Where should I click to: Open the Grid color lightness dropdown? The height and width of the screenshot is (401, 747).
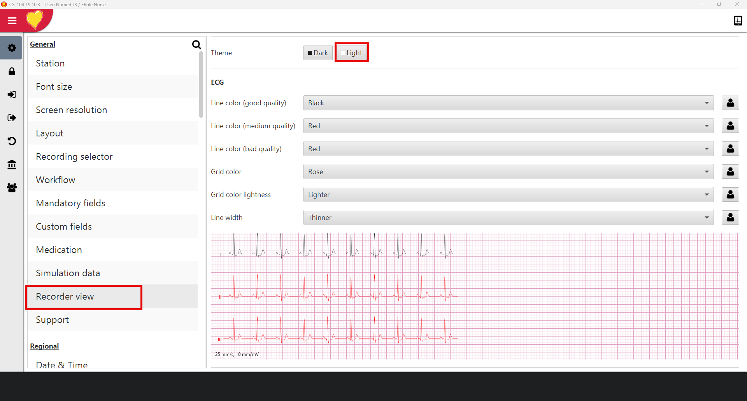pos(508,195)
